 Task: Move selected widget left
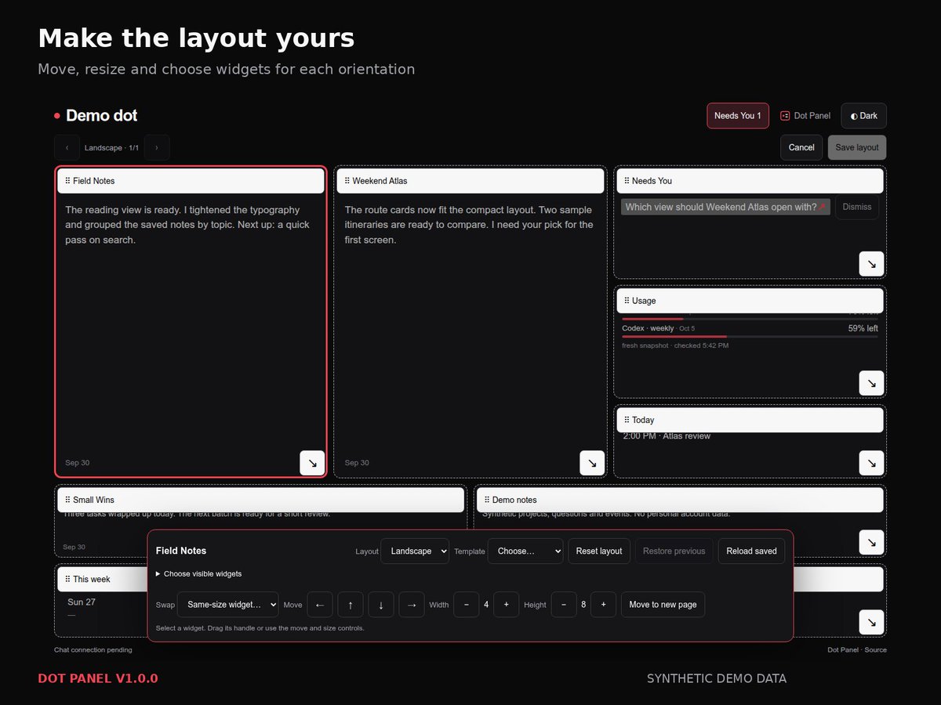tap(319, 605)
